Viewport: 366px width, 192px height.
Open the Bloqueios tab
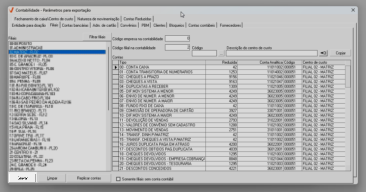[177, 25]
